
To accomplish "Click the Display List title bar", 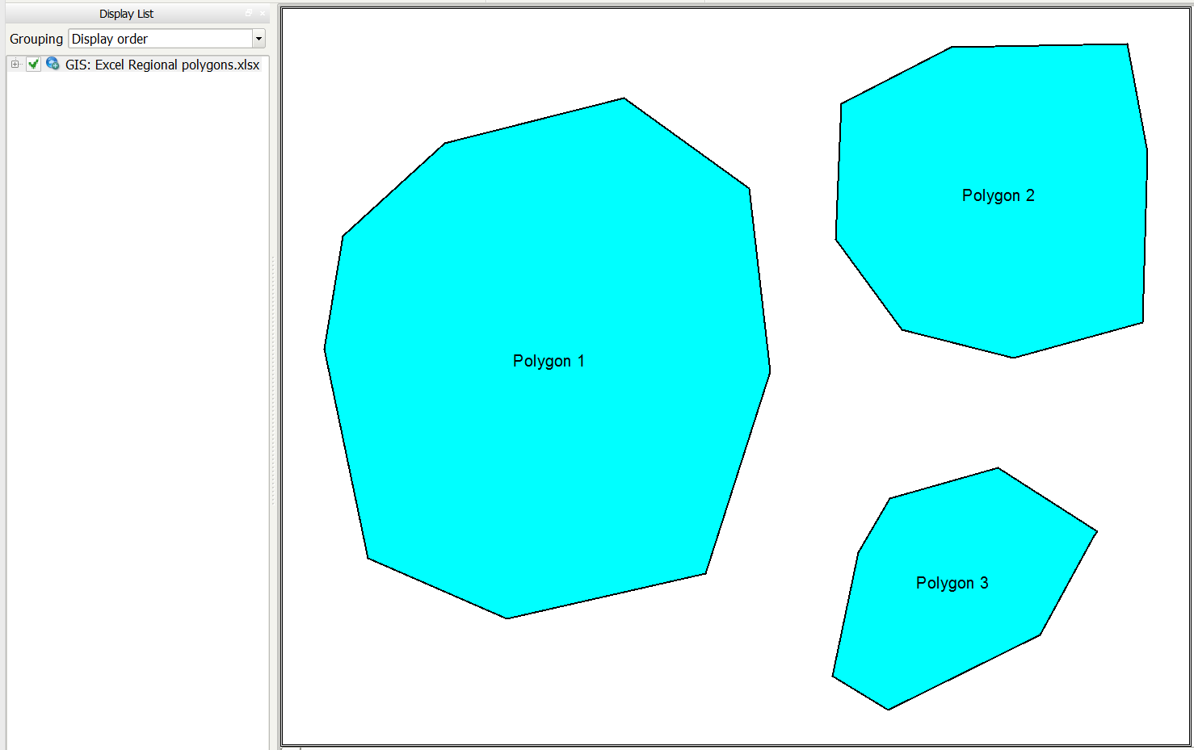I will 126,14.
